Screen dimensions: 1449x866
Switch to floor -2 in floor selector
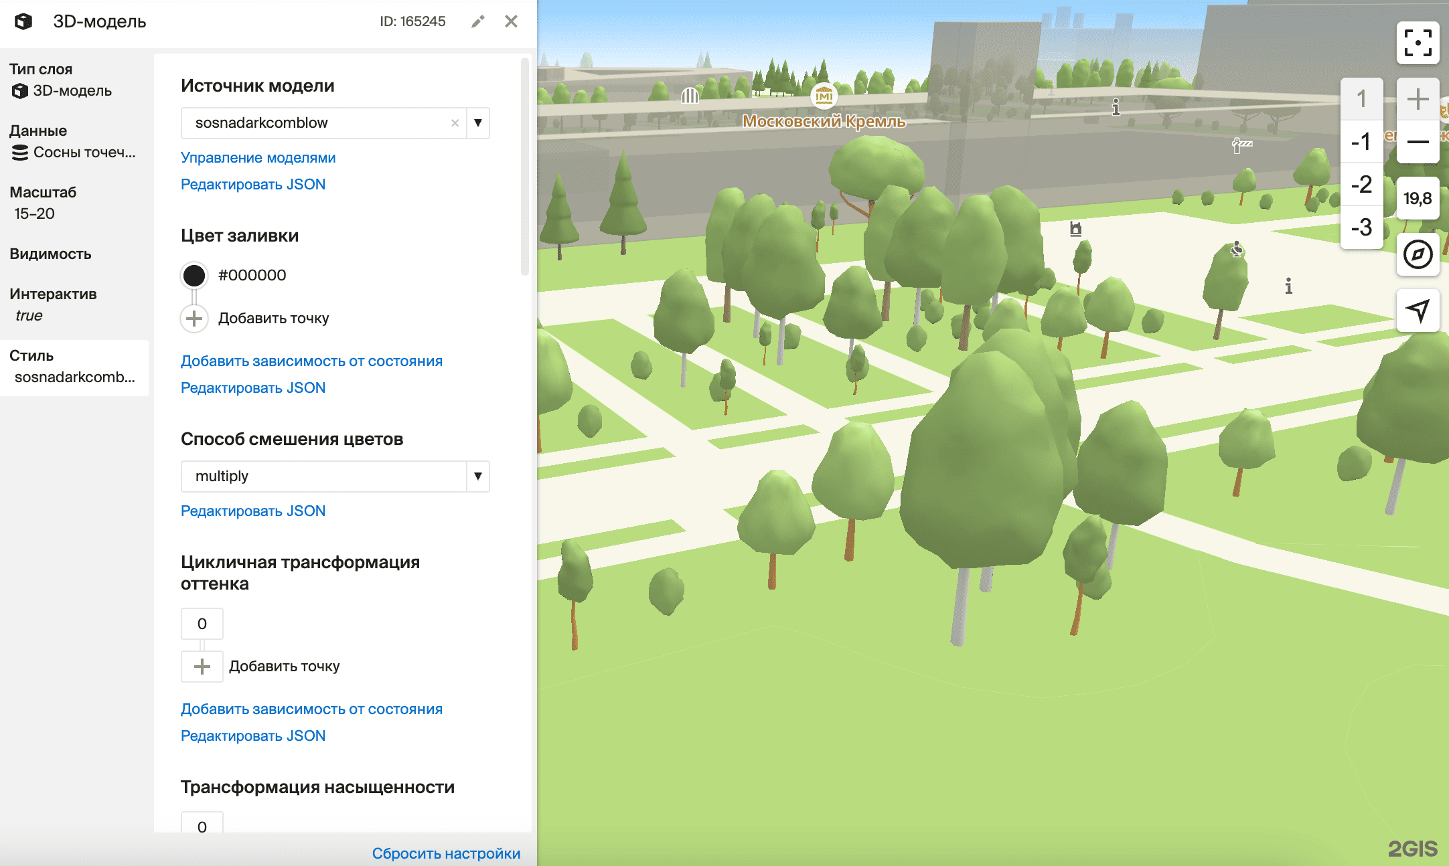pos(1361,185)
